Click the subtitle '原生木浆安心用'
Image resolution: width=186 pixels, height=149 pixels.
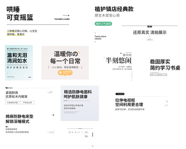[107, 15]
